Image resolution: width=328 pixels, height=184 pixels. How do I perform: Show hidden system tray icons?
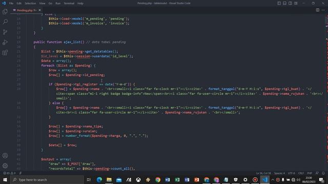(273, 179)
